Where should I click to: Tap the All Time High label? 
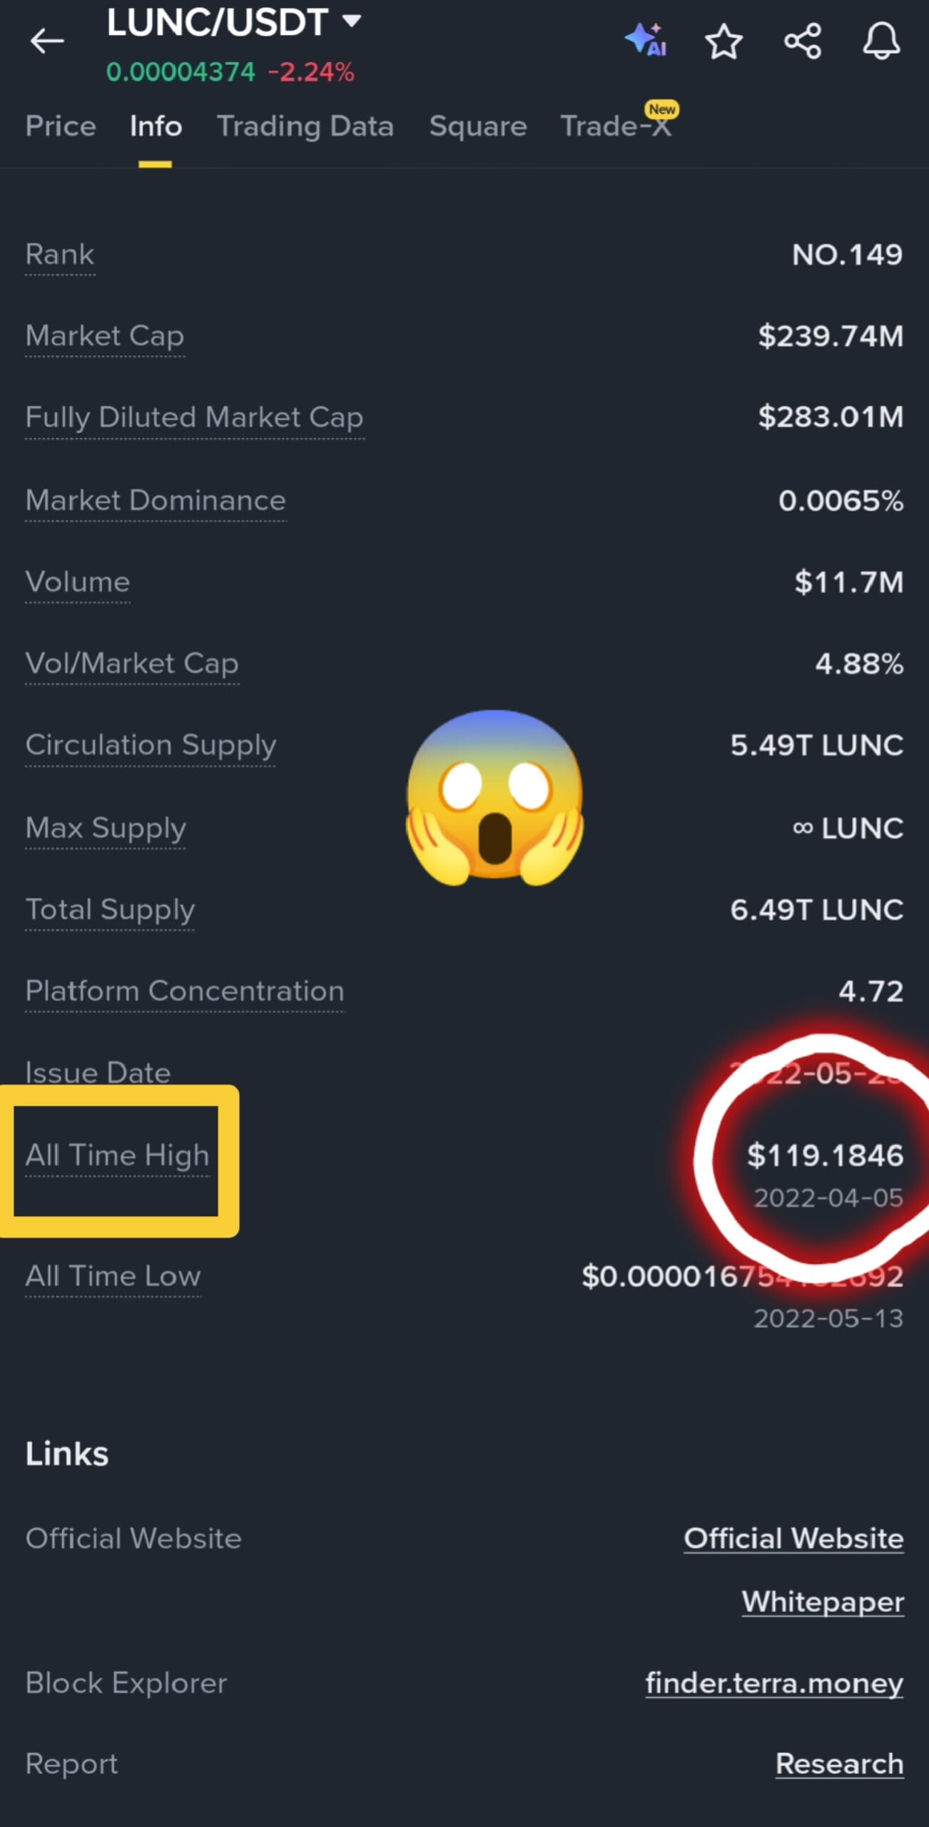pyautogui.click(x=117, y=1155)
